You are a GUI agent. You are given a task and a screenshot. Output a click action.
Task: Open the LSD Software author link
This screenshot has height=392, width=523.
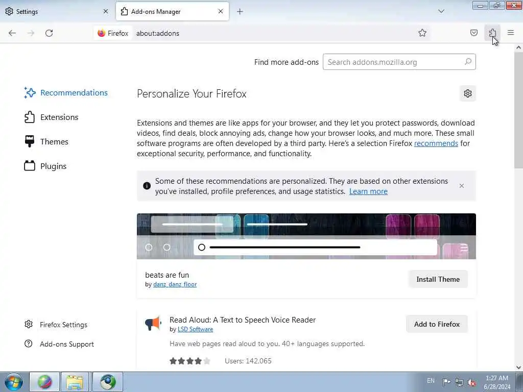tap(195, 329)
